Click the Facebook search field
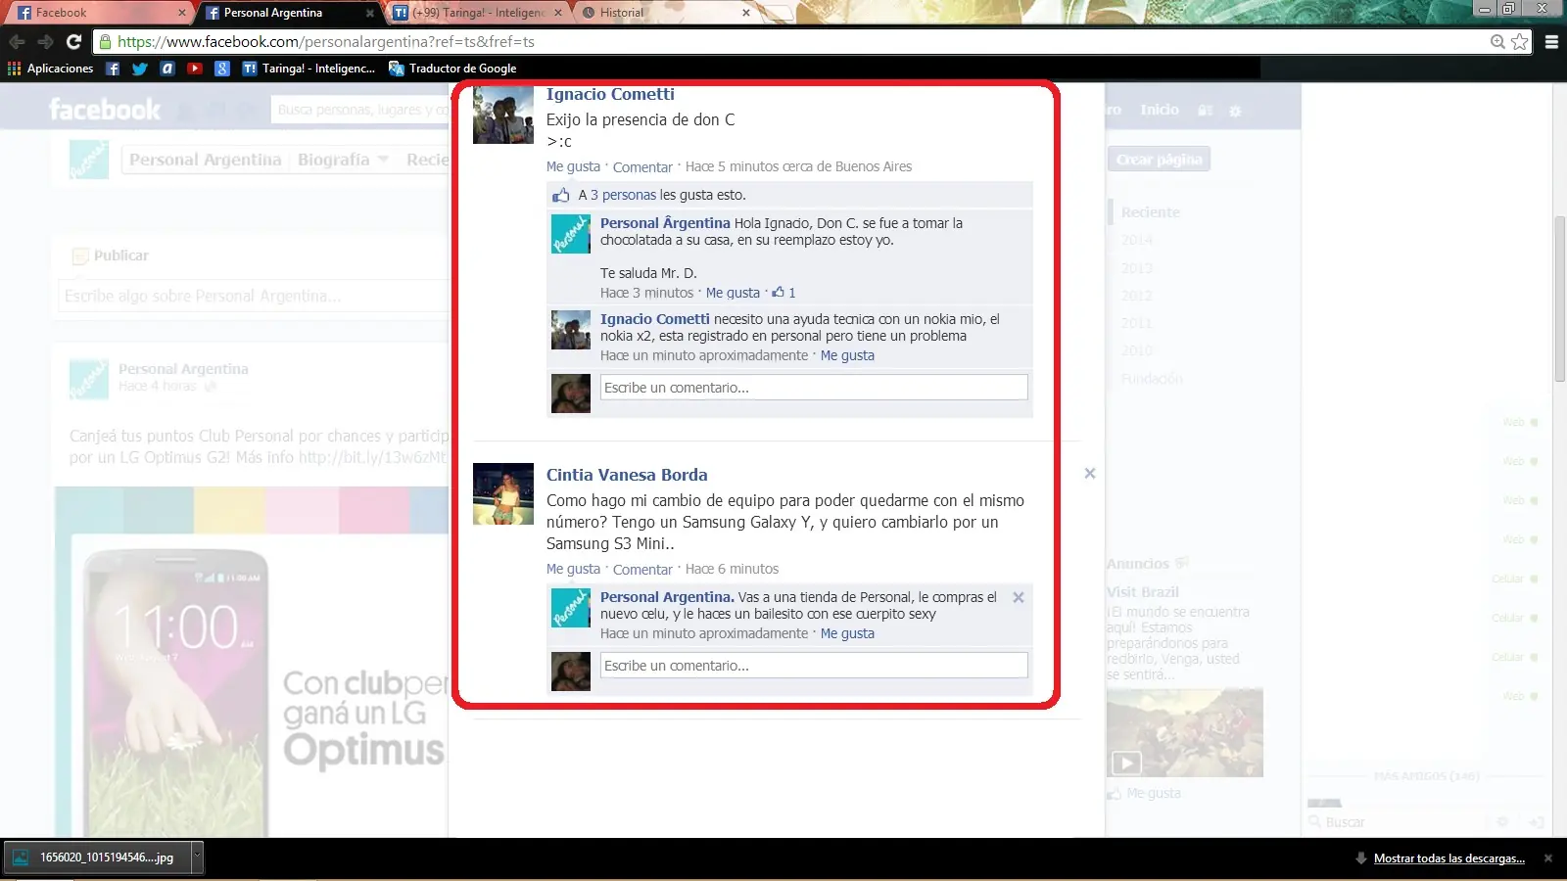This screenshot has height=881, width=1567. pos(360,110)
